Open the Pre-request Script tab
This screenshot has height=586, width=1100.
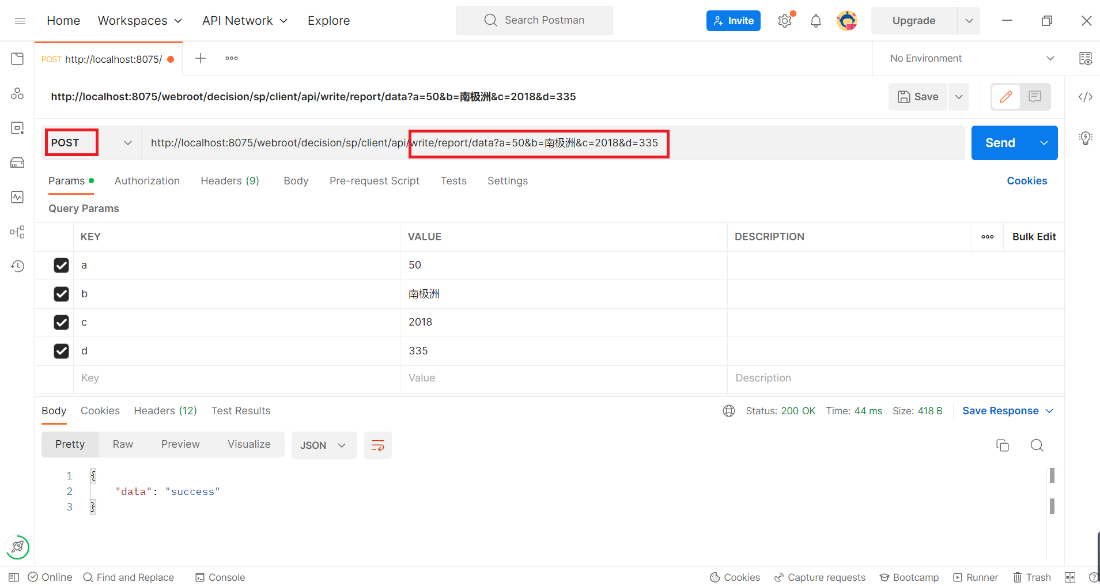[375, 181]
